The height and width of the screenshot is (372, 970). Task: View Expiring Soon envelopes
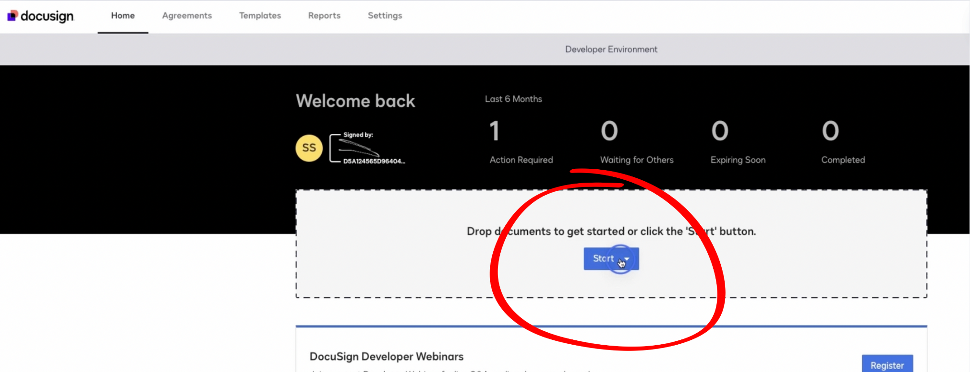[x=738, y=142]
